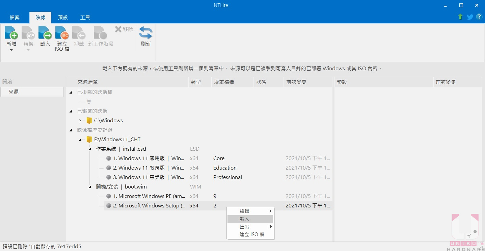Choose 匯出 in the context menu

250,227
